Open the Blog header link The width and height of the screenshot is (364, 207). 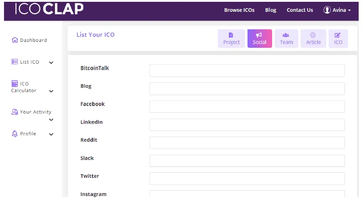[271, 10]
